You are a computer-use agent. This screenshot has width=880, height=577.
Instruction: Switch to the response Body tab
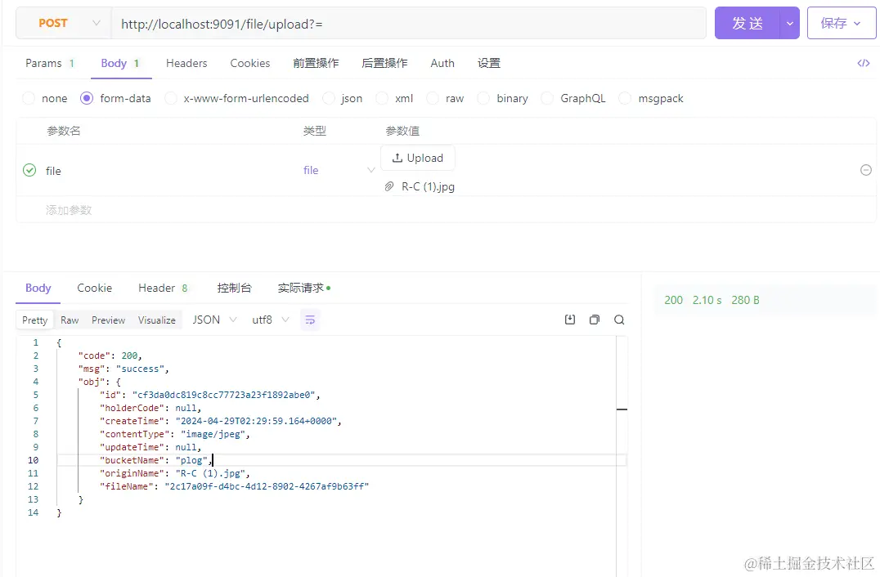point(38,288)
